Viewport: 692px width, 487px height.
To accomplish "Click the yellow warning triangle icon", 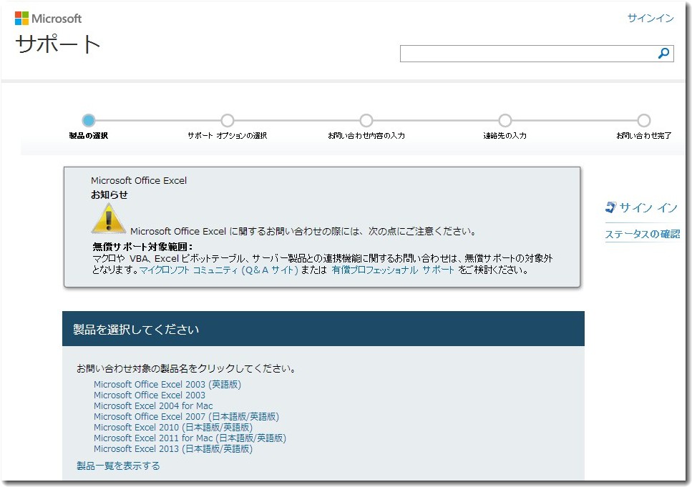I will [x=108, y=220].
